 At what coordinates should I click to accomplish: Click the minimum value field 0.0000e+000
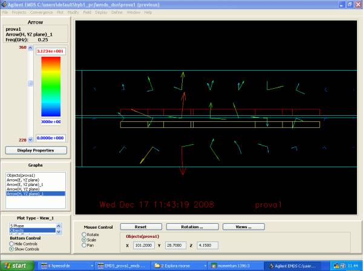click(x=50, y=138)
